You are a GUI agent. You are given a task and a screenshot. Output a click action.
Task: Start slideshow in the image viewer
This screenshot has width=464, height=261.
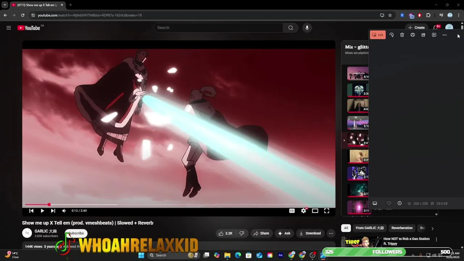(434, 35)
